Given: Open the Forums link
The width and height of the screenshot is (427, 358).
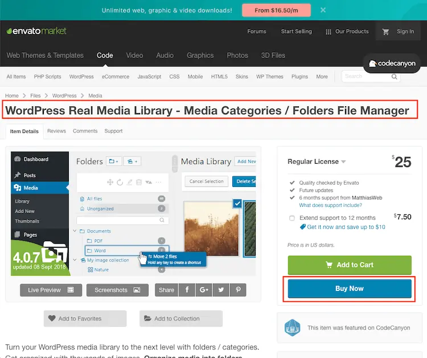Looking at the screenshot, I should click(x=257, y=31).
